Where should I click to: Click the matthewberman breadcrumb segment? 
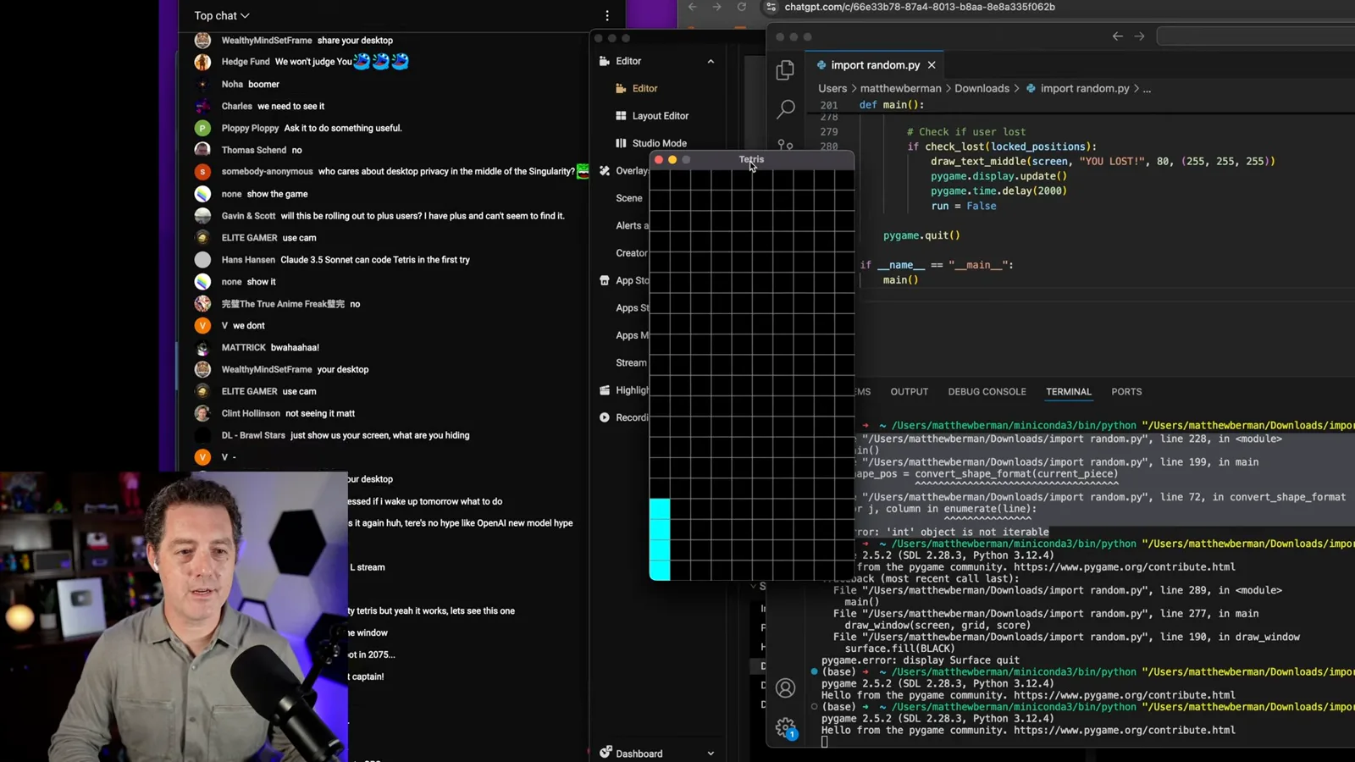point(900,88)
